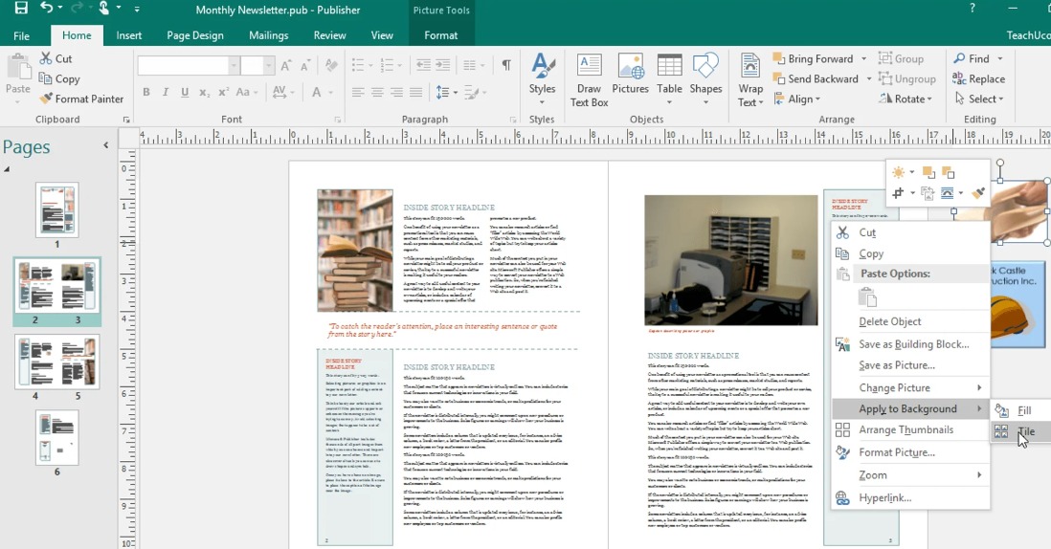Image resolution: width=1051 pixels, height=549 pixels.
Task: Click the Wrap Text icon
Action: click(x=750, y=78)
